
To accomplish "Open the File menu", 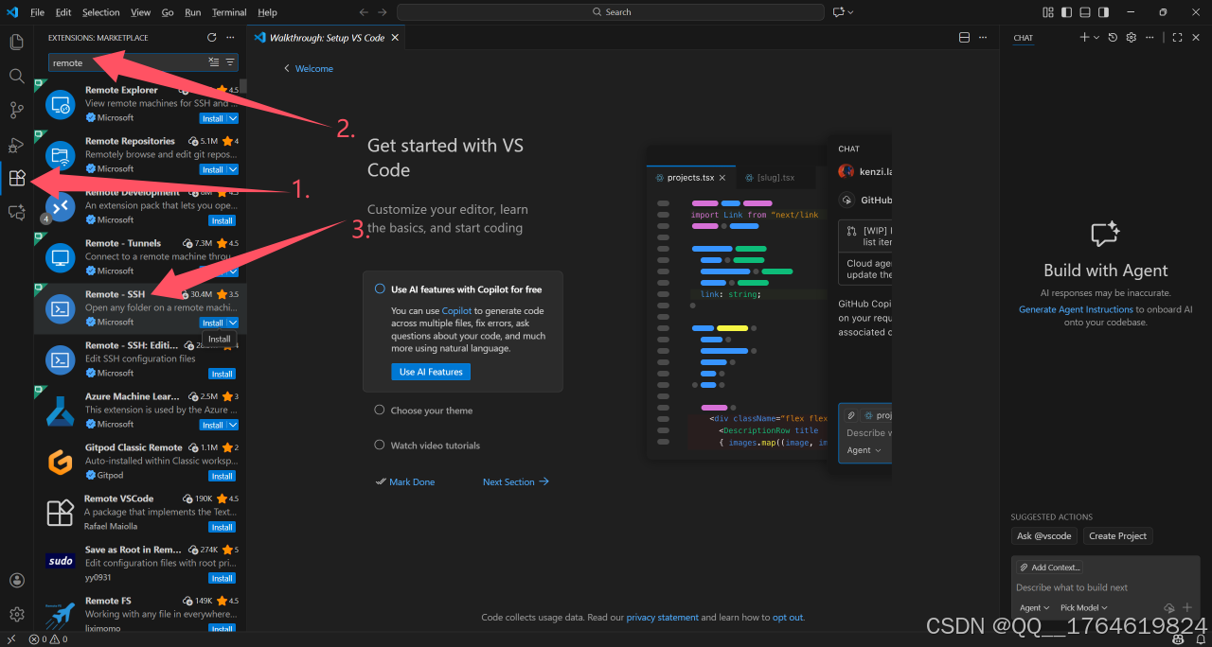I will point(37,12).
